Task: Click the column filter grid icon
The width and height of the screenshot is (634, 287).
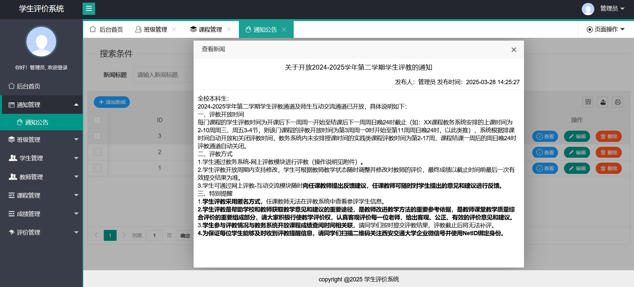Action: (588, 102)
